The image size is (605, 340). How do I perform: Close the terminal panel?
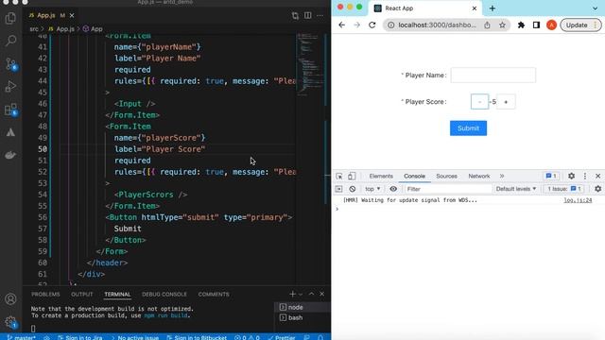point(321,294)
